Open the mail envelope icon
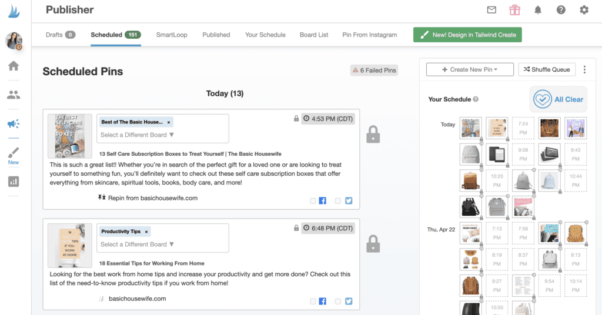Screen dimensions: 602x315 491,10
